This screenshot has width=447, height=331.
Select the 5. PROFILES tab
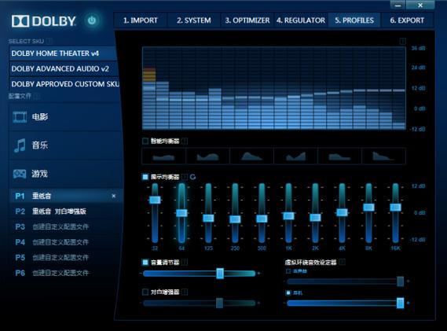[x=354, y=20]
